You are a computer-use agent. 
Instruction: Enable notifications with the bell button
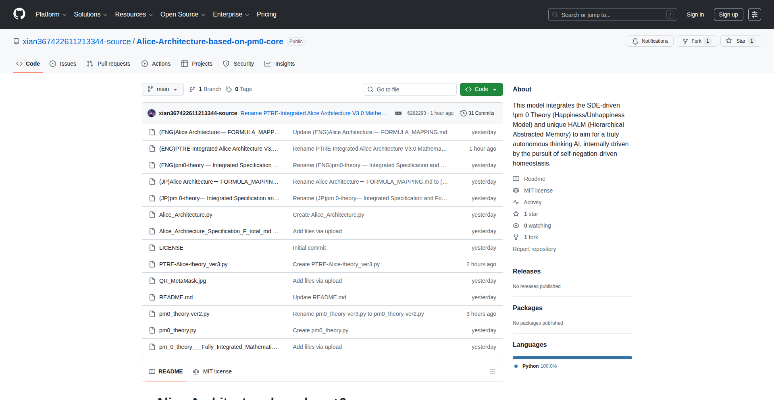coord(650,41)
